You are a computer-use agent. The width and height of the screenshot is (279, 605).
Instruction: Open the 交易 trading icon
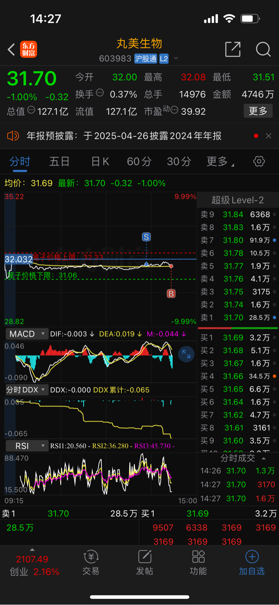coord(91,563)
